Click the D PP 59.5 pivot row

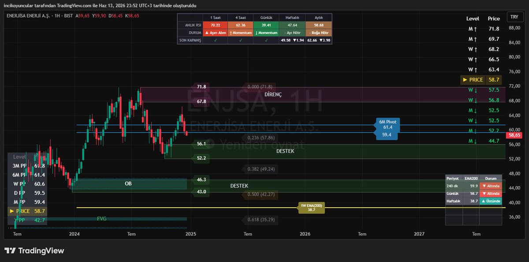pyautogui.click(x=28, y=193)
